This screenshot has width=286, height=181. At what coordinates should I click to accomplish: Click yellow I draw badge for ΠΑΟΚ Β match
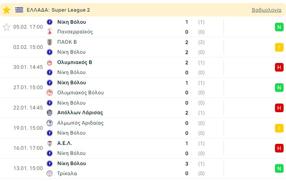279,47
